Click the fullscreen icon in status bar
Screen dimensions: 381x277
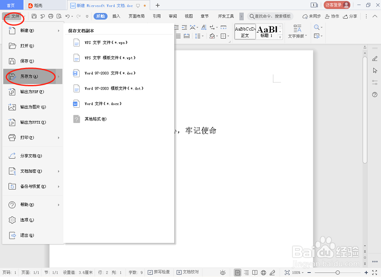coord(375,273)
